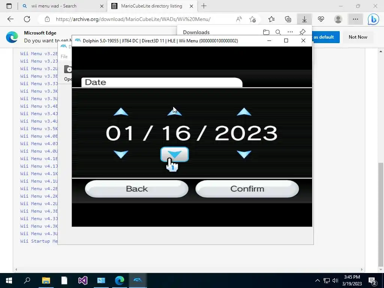Click the Confirm button in Wii Menu
384x288 pixels.
click(247, 189)
